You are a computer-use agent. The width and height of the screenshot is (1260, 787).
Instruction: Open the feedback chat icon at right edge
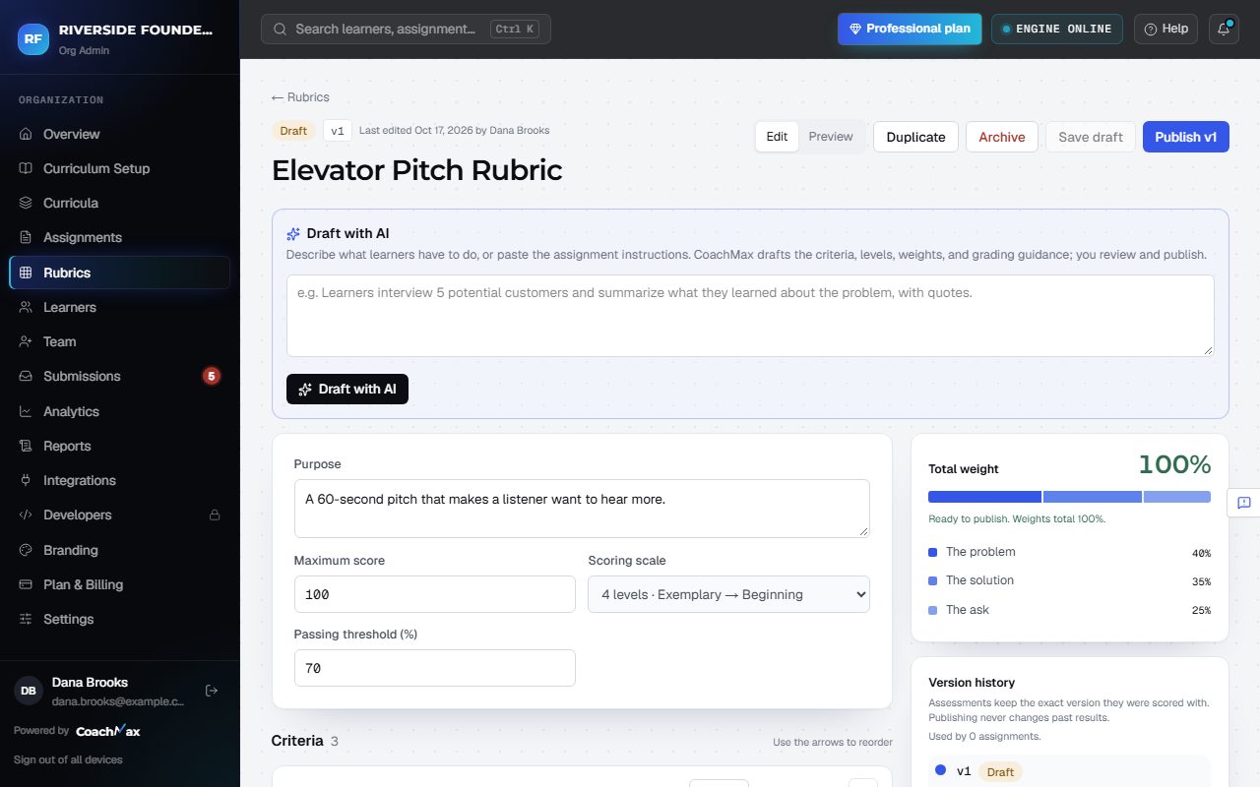(x=1244, y=503)
